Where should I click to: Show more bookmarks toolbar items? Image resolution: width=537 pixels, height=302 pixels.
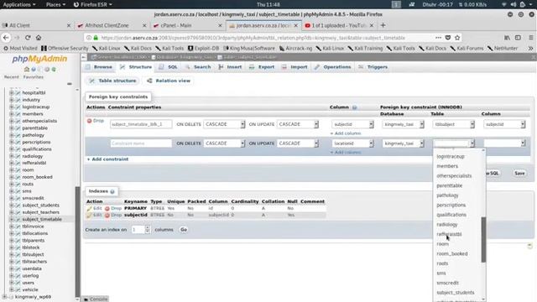pyautogui.click(x=530, y=49)
